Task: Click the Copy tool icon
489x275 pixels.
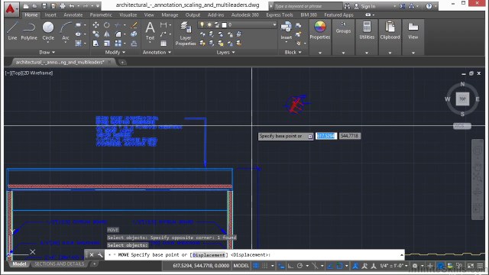Action: click(x=96, y=34)
